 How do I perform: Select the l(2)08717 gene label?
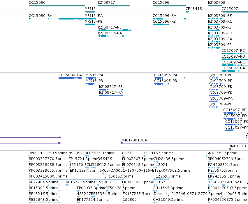click(106, 3)
